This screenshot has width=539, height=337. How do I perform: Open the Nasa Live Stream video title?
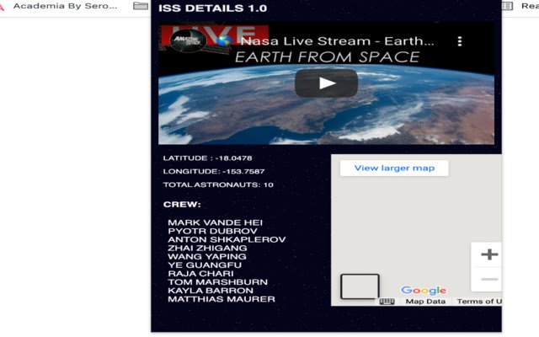[337, 41]
